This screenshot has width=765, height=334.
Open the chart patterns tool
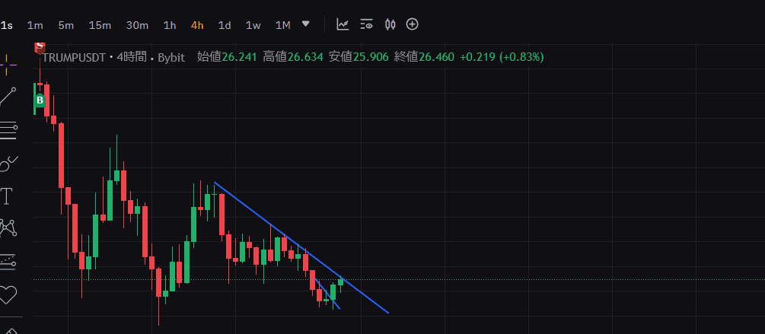[x=8, y=227]
